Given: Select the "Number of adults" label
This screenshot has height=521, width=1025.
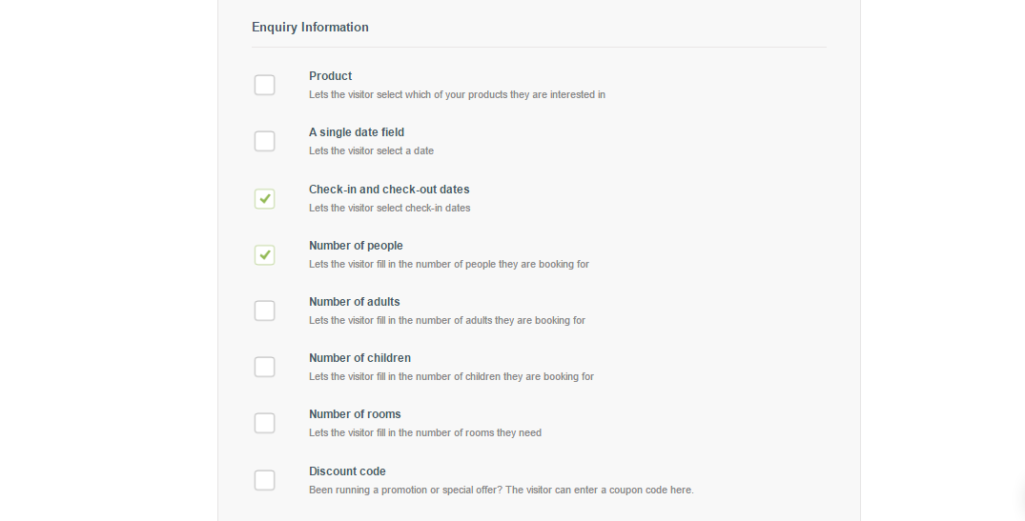Looking at the screenshot, I should [354, 302].
